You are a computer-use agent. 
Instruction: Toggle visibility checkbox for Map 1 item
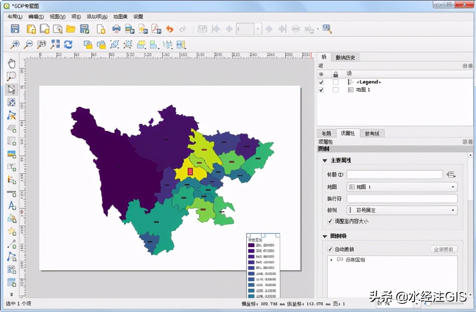click(x=321, y=90)
